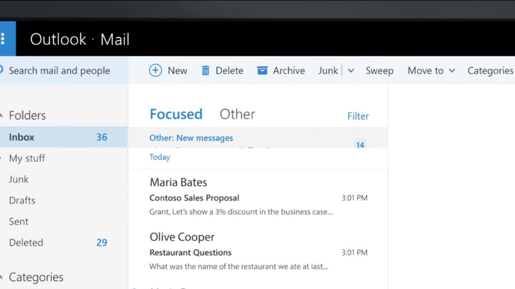The height and width of the screenshot is (289, 515).
Task: Click the Archive button label
Action: pos(289,71)
